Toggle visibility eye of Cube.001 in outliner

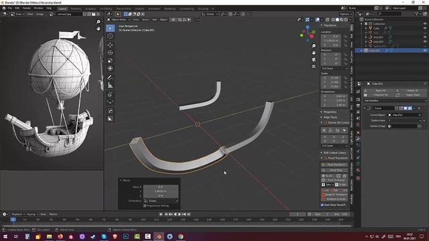point(425,51)
